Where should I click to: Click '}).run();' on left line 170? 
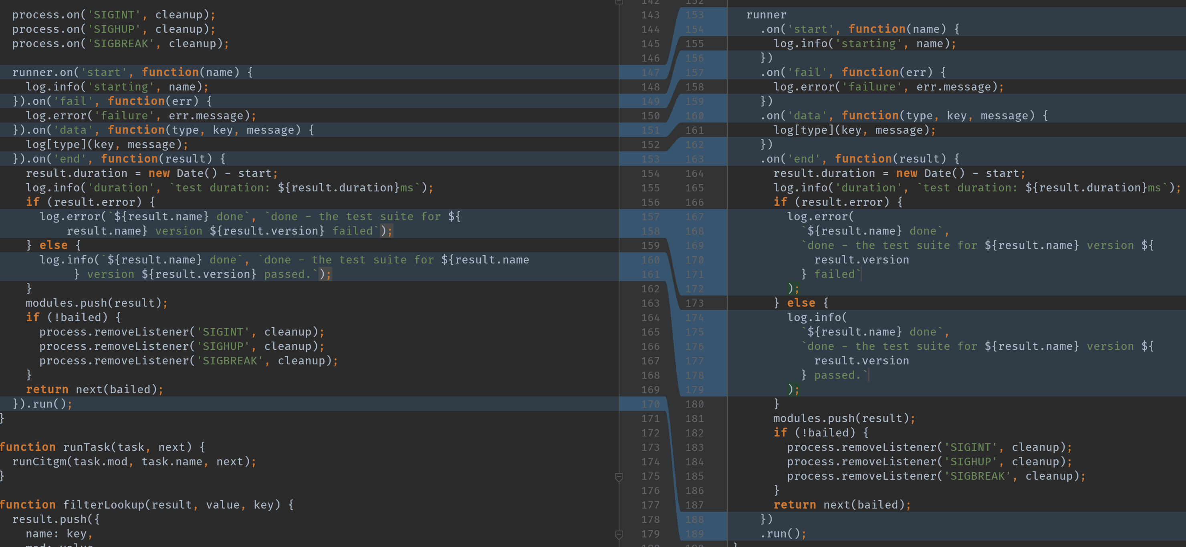42,404
